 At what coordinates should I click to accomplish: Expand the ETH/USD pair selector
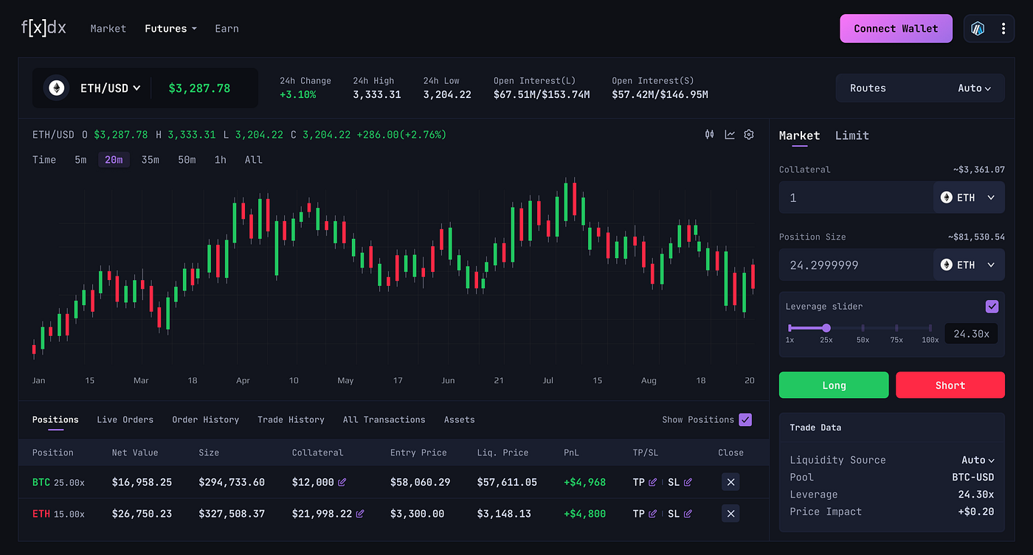coord(110,88)
